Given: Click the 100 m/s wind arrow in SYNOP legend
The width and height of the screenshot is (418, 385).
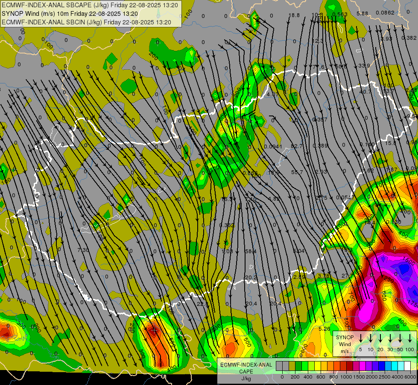Looking at the screenshot, I should [410, 338].
